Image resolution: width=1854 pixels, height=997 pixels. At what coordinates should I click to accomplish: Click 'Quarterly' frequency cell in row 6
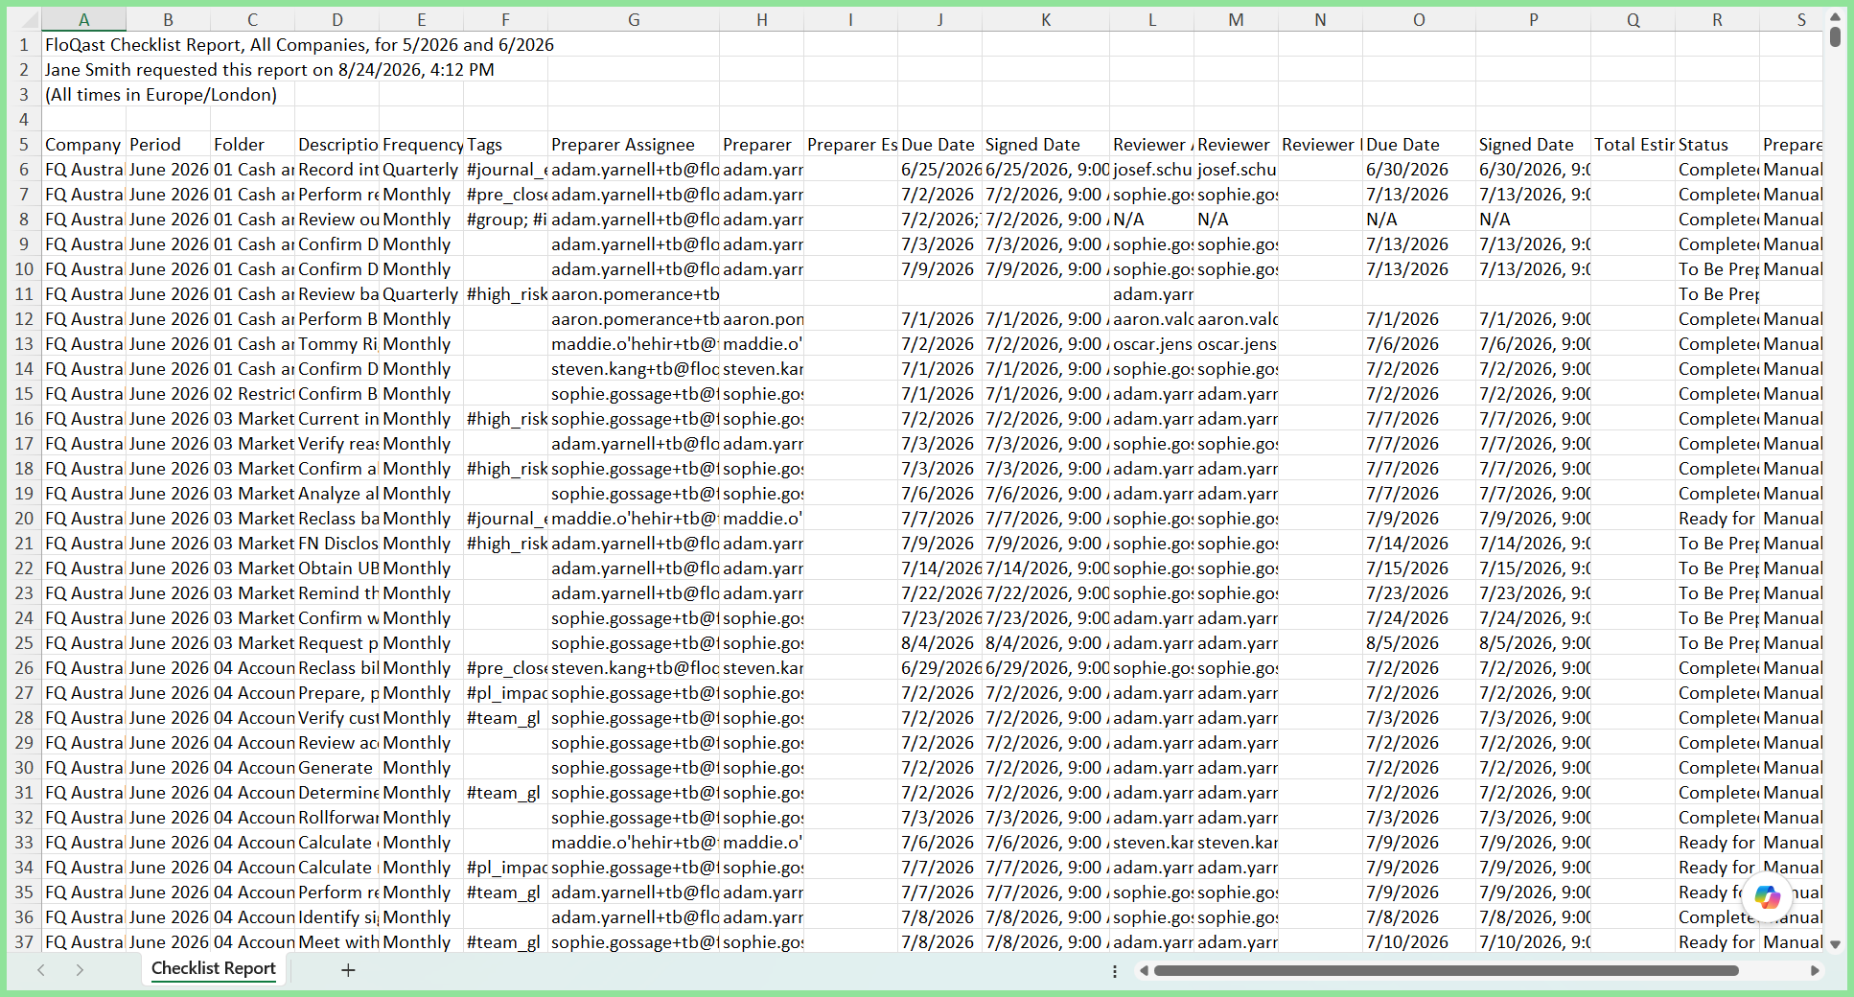click(421, 170)
